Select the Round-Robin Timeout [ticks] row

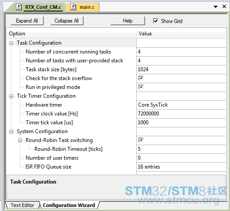point(69,149)
